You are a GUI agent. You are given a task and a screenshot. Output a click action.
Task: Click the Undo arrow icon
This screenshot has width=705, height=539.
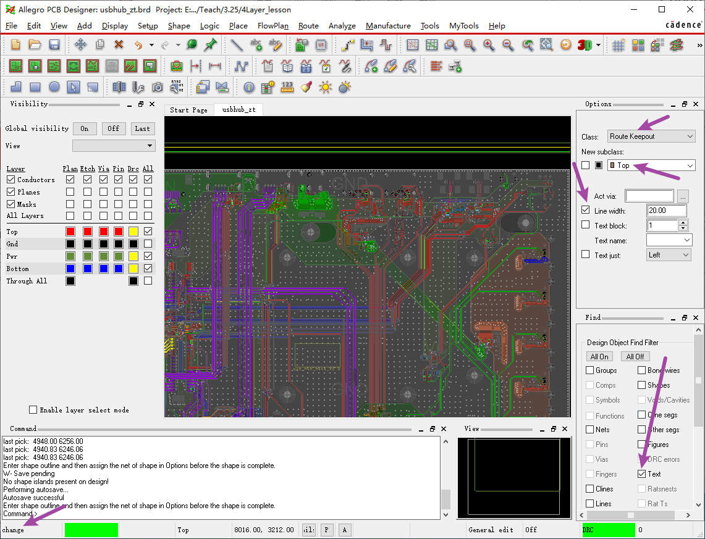(x=138, y=44)
